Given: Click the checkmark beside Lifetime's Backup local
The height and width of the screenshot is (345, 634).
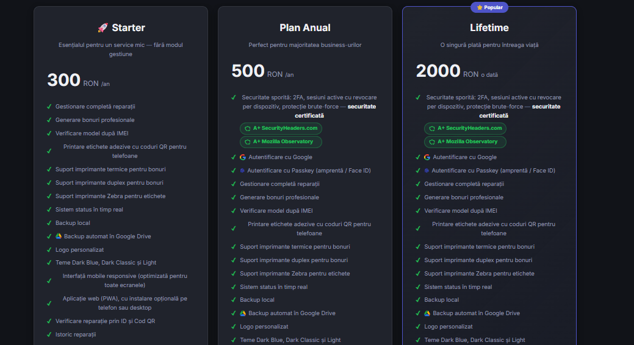Looking at the screenshot, I should [417, 300].
